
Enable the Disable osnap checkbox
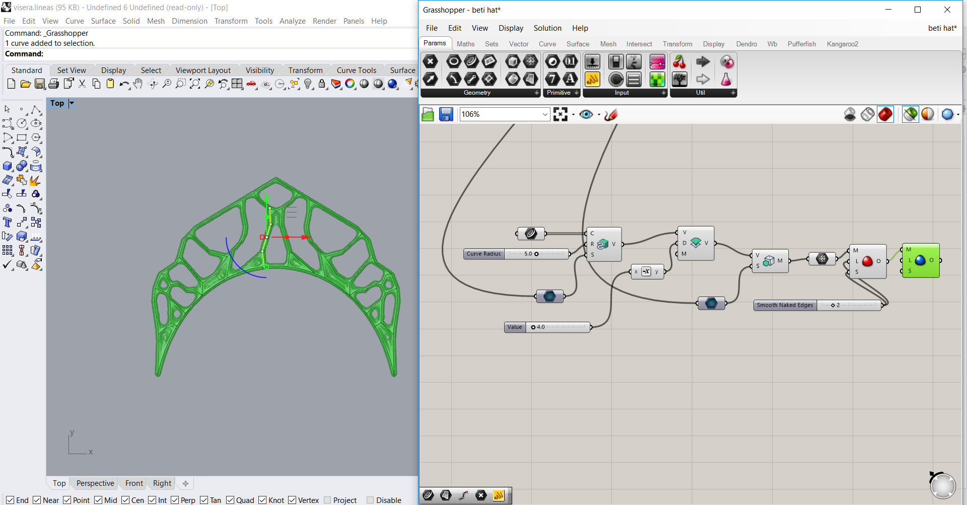tap(370, 500)
